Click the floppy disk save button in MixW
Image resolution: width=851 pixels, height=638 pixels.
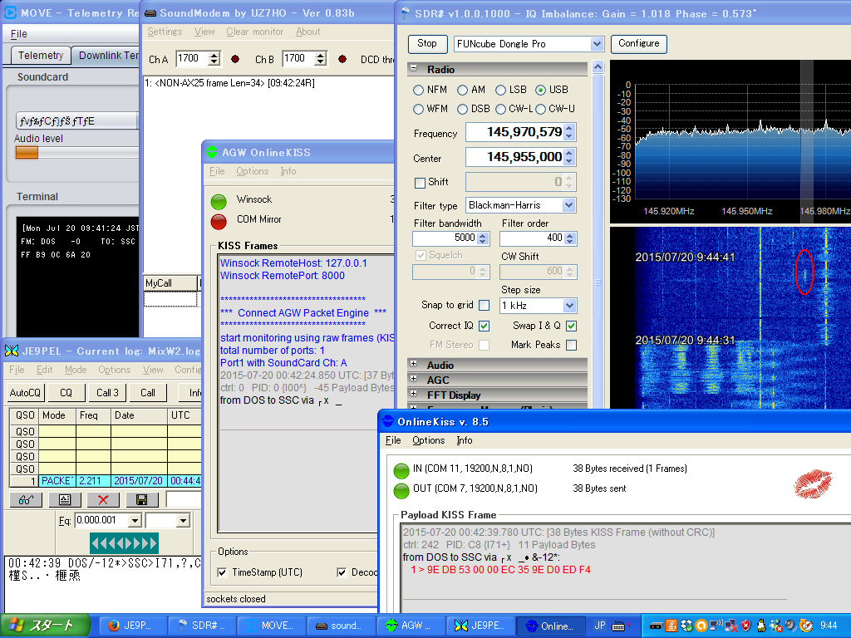pyautogui.click(x=141, y=499)
